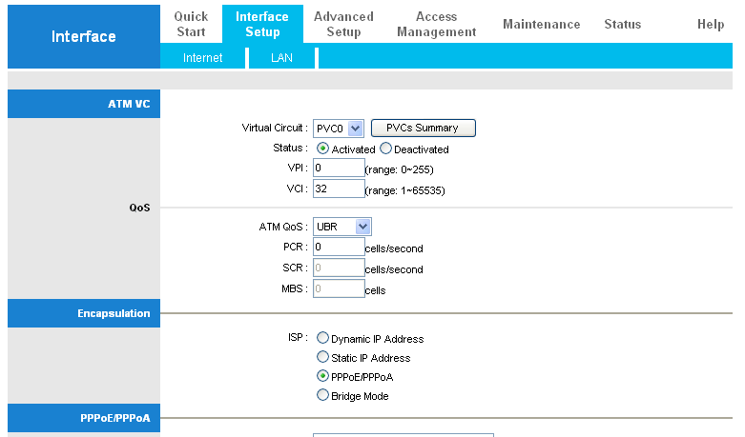Select the LAN sub-tab
745x437 pixels.
(281, 58)
